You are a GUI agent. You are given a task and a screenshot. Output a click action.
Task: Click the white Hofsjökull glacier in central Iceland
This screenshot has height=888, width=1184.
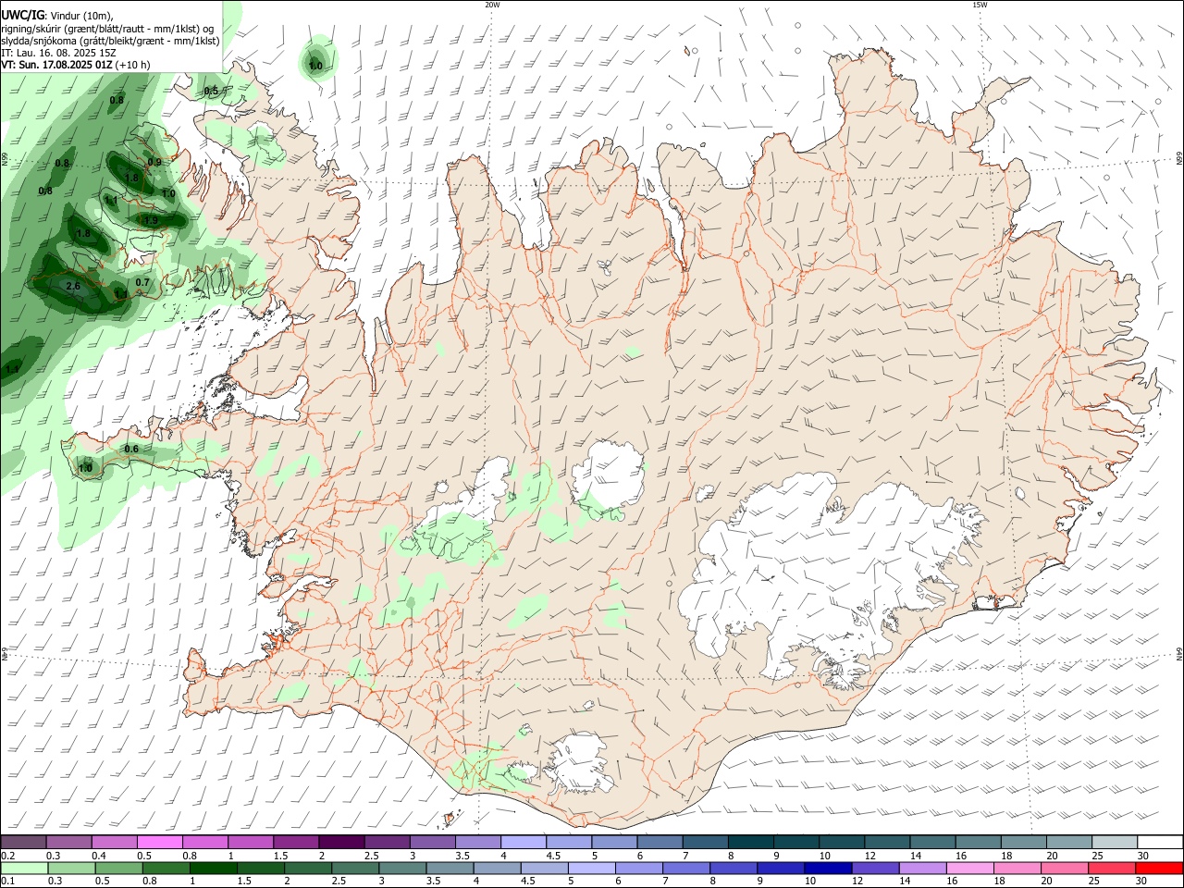coord(608,476)
